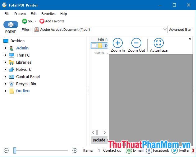Open the Filter file type dropdown

[x=165, y=30]
